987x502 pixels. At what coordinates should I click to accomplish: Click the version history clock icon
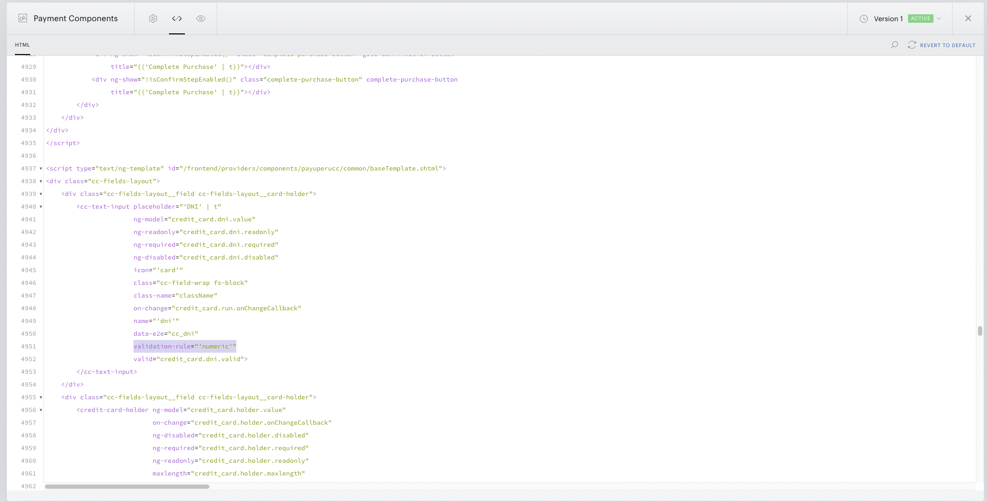click(864, 19)
